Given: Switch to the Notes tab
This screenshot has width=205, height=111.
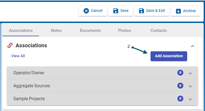Looking at the screenshot, I should (x=56, y=31).
